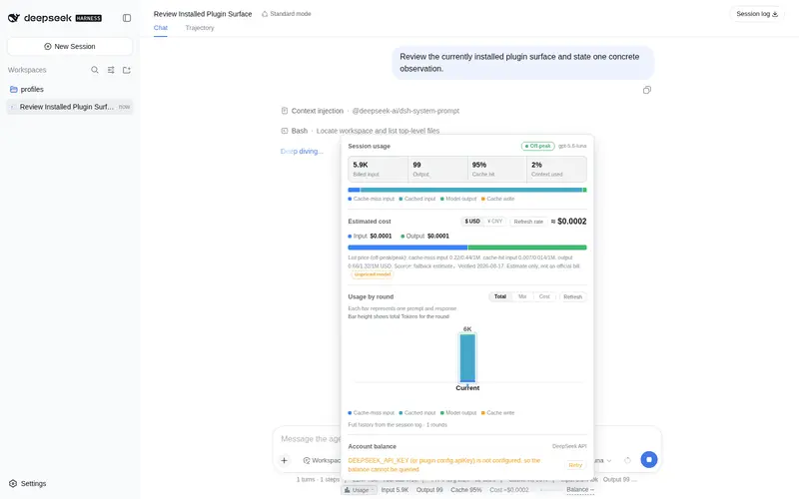Image resolution: width=799 pixels, height=499 pixels.
Task: Click the Balance entry in status bar
Action: coord(580,489)
